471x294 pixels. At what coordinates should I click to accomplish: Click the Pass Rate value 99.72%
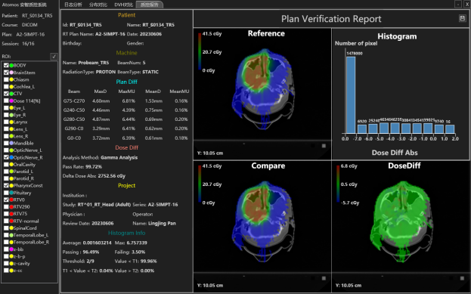(x=94, y=167)
